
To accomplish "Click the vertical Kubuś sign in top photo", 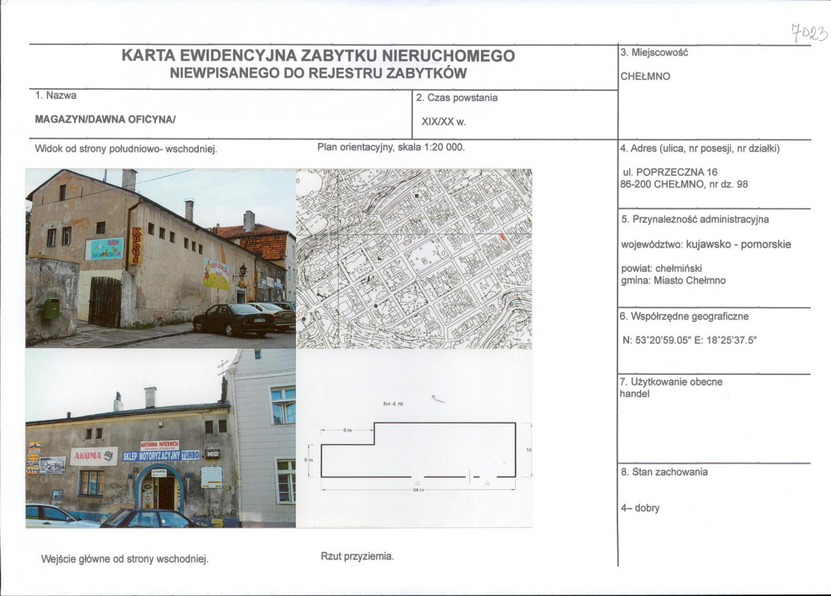I will click(136, 246).
